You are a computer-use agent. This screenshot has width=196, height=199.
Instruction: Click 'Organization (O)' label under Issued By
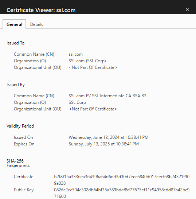click(x=30, y=102)
